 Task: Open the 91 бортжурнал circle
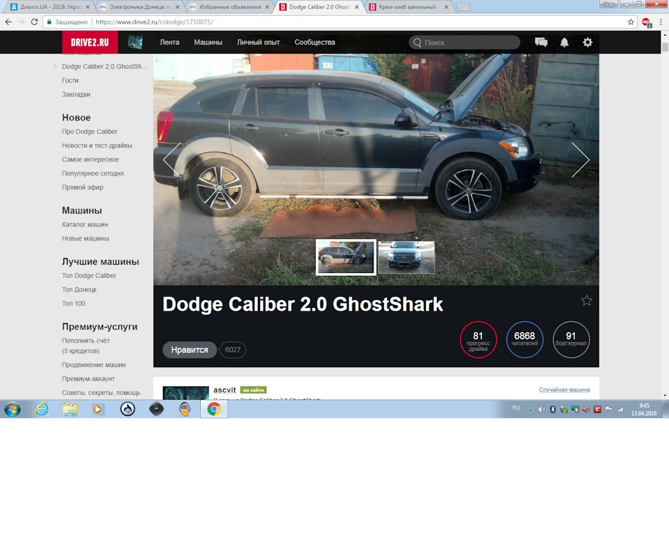(x=571, y=340)
